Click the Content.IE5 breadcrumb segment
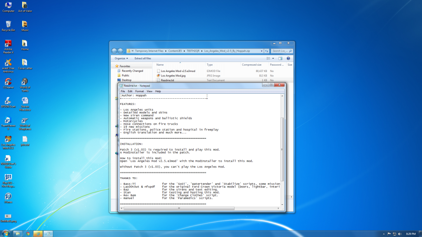Viewport: 422px width, 237px height. pyautogui.click(x=175, y=51)
